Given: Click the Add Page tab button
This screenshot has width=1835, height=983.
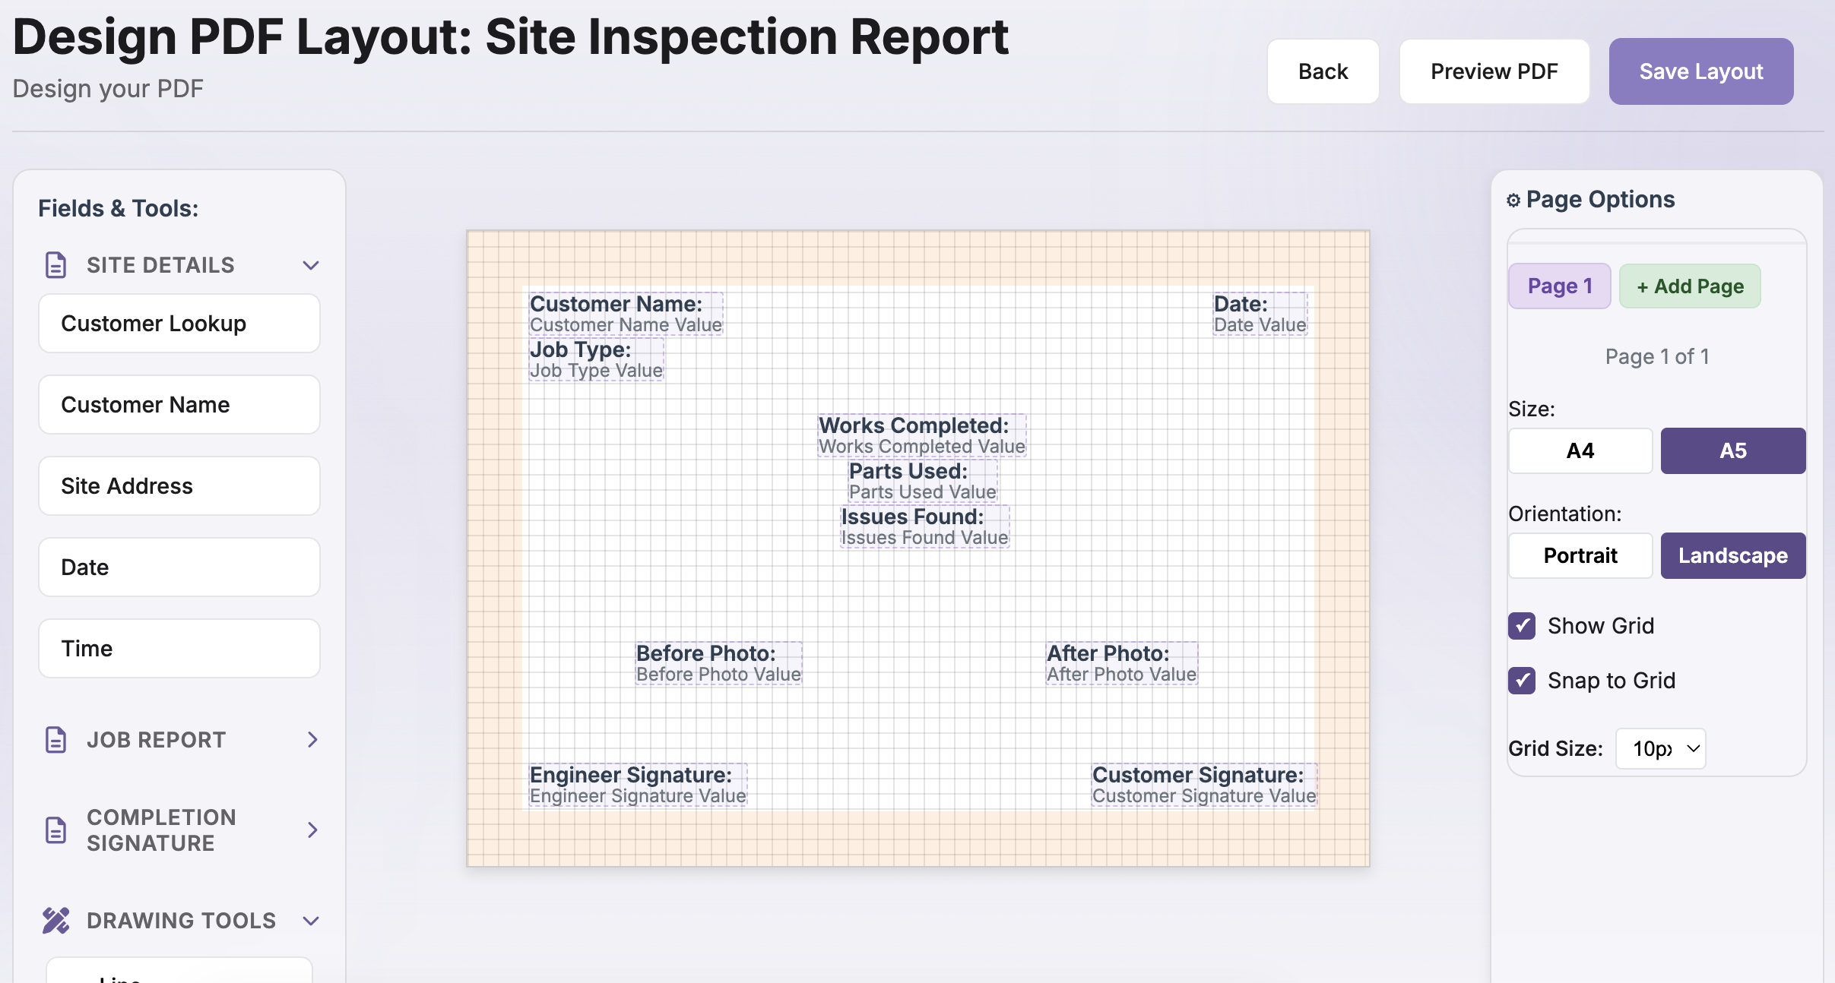Looking at the screenshot, I should point(1689,286).
